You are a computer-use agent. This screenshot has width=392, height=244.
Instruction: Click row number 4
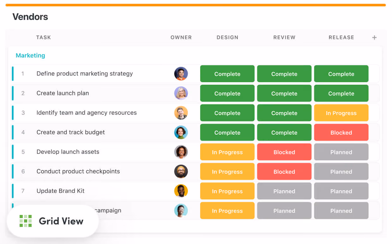23,132
